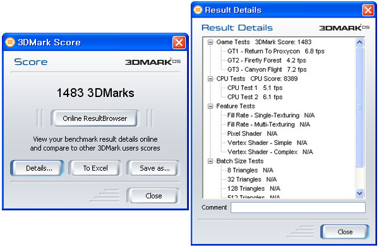This screenshot has height=250, width=379.
Task: Click the X on Result Details title bar
Action: pyautogui.click(x=368, y=10)
